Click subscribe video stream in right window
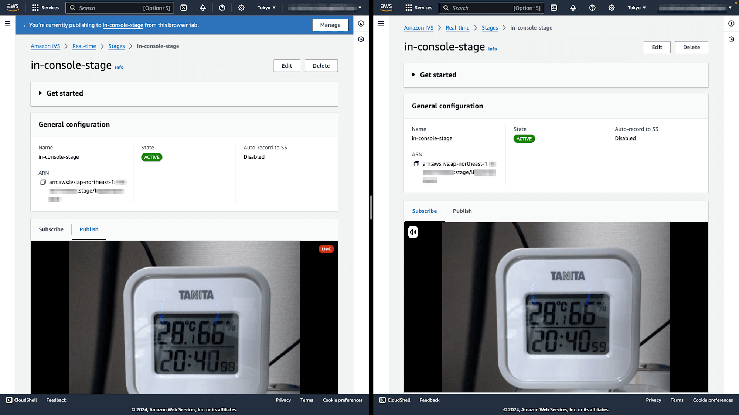Viewport: 739px width, 415px height. point(556,307)
